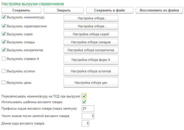Toggle Использовать шаблоны весового товара checkbox
The height and width of the screenshot is (130, 184).
(x=84, y=102)
